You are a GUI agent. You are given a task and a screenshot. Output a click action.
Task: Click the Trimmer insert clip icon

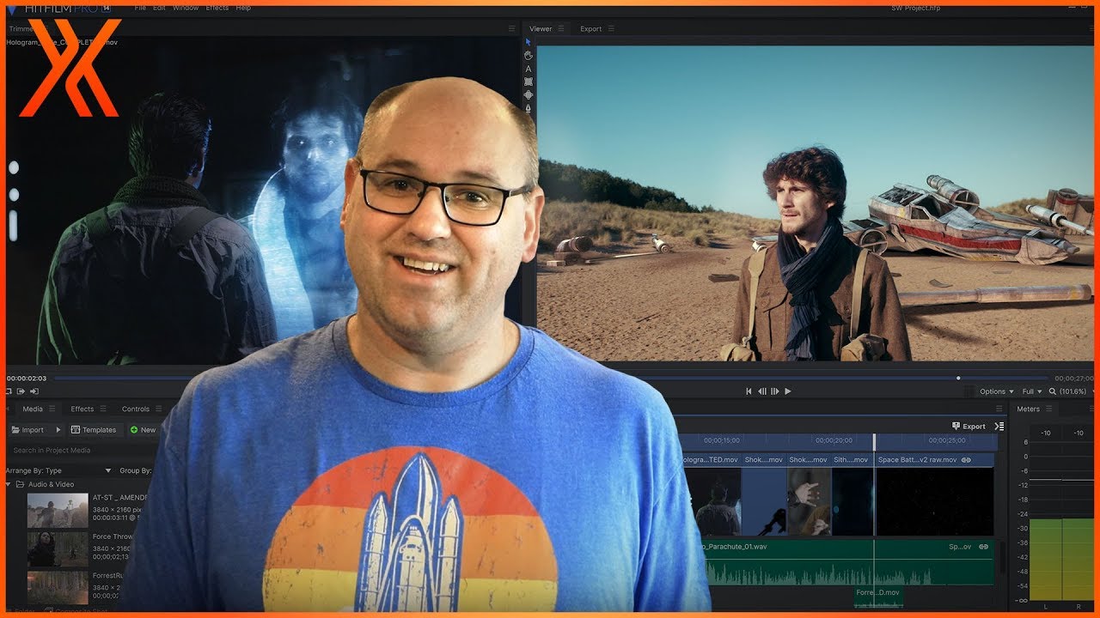click(21, 391)
